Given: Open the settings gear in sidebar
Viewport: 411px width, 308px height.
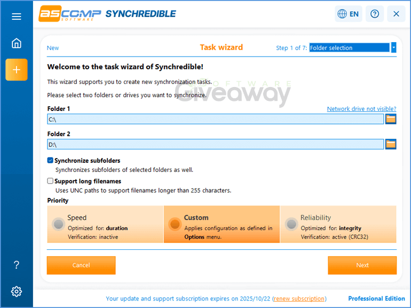Looking at the screenshot, I should (16, 291).
